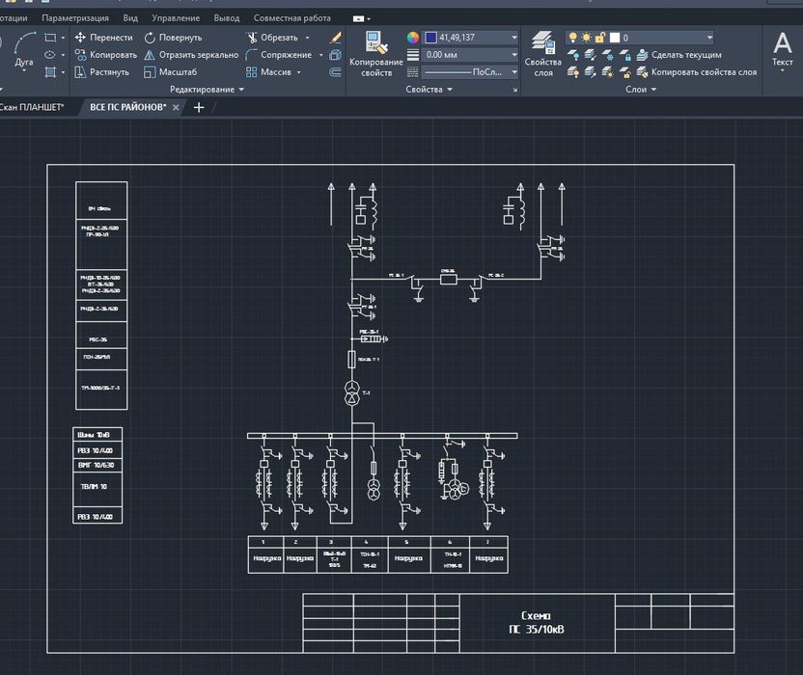The height and width of the screenshot is (675, 803).
Task: Open the lineweight dropdown showing 0.00 мм
Action: tap(471, 55)
